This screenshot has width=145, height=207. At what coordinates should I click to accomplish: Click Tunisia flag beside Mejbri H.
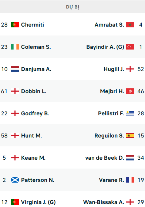[130, 91]
